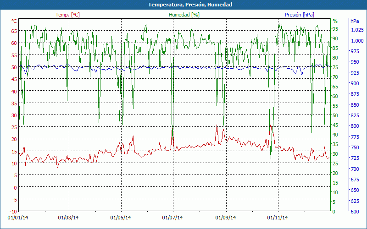Viewport: 367px width, 229px height.
Task: Click the '01/05/14' date label
Action: coord(121,218)
